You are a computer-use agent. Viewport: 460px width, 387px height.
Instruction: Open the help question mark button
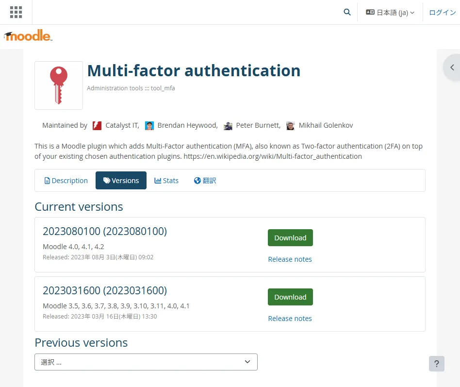437,364
